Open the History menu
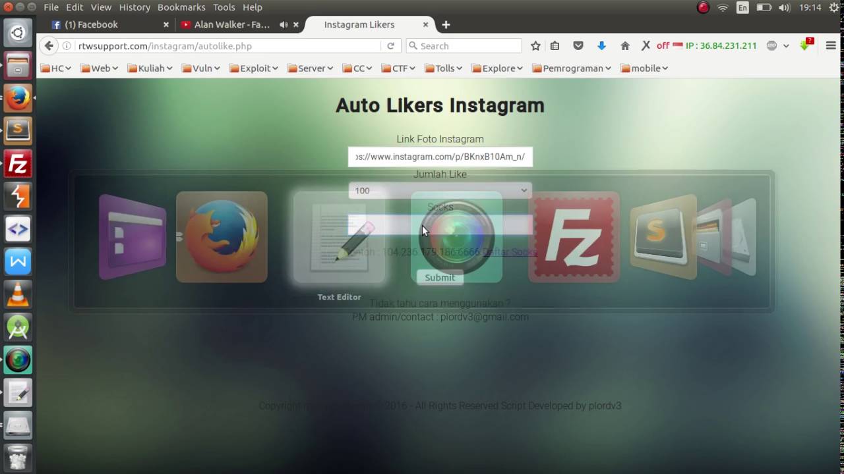The height and width of the screenshot is (474, 844). point(135,7)
